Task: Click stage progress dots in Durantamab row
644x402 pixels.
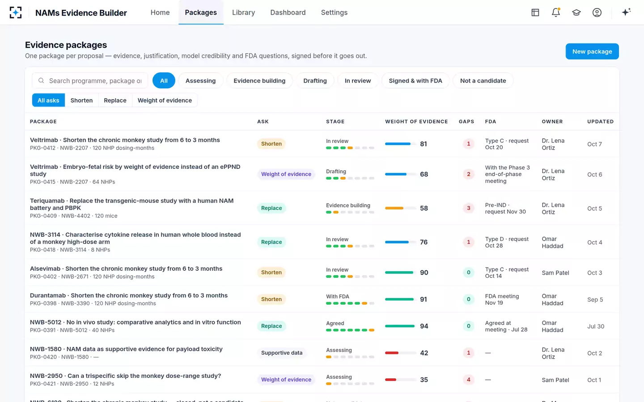Action: point(350,303)
